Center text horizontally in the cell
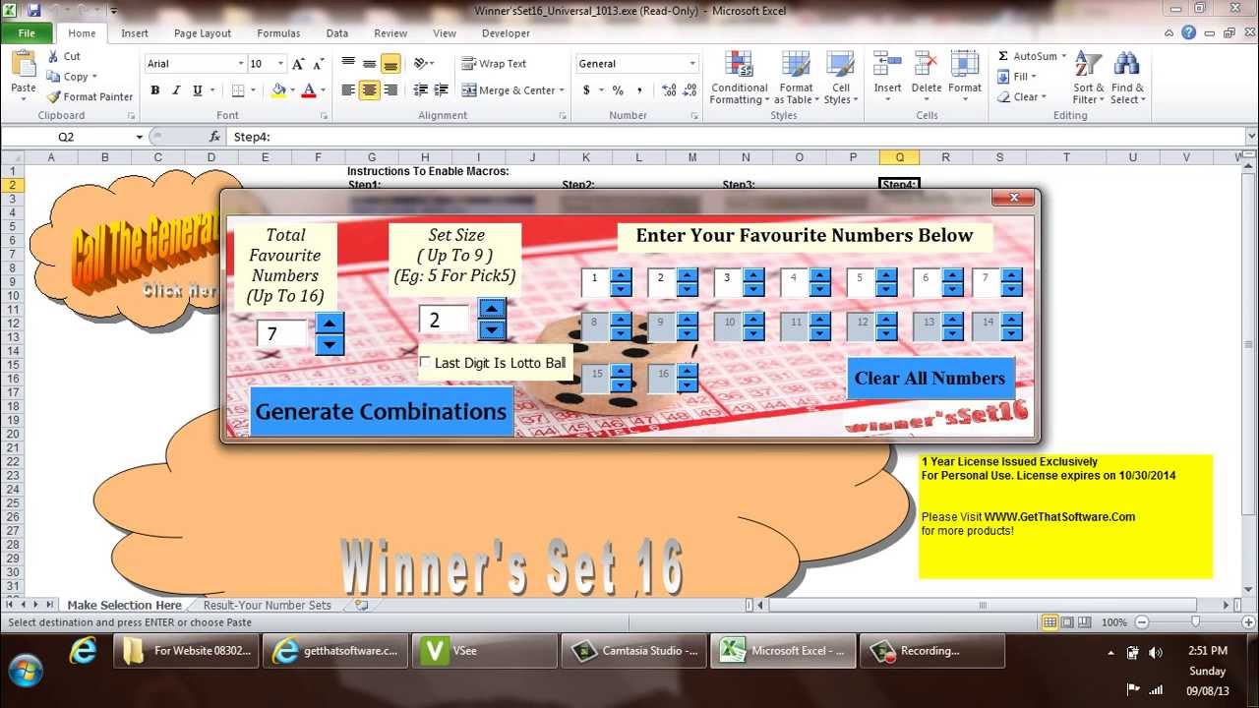This screenshot has width=1259, height=708. 369,90
